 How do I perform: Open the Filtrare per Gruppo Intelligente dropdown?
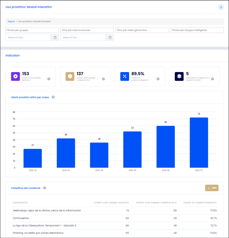click(197, 30)
